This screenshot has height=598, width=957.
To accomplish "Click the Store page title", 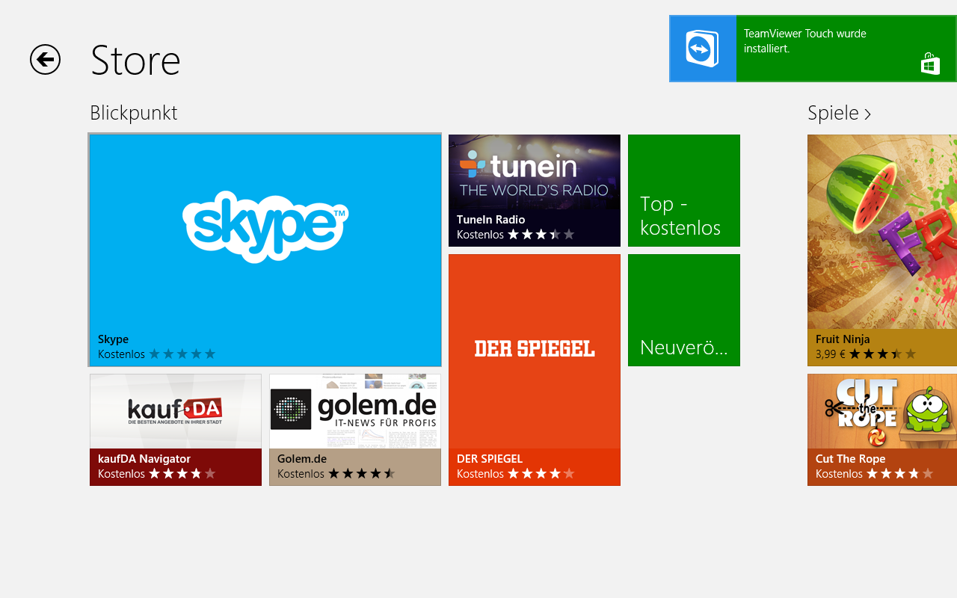I will tap(135, 61).
